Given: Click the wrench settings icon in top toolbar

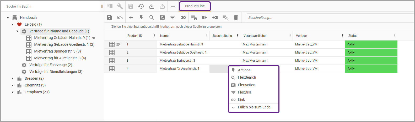Looking at the screenshot, I should coord(120,6).
